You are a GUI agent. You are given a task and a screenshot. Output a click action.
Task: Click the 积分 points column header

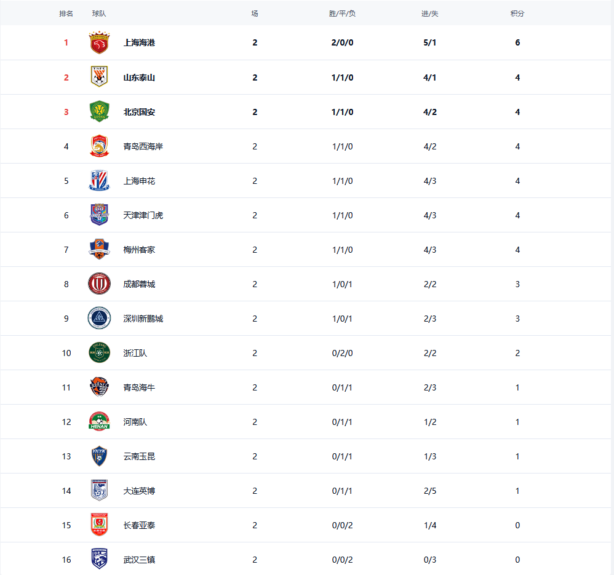pos(517,14)
